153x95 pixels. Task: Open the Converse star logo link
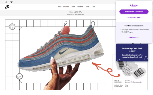pyautogui.click(x=11, y=2)
